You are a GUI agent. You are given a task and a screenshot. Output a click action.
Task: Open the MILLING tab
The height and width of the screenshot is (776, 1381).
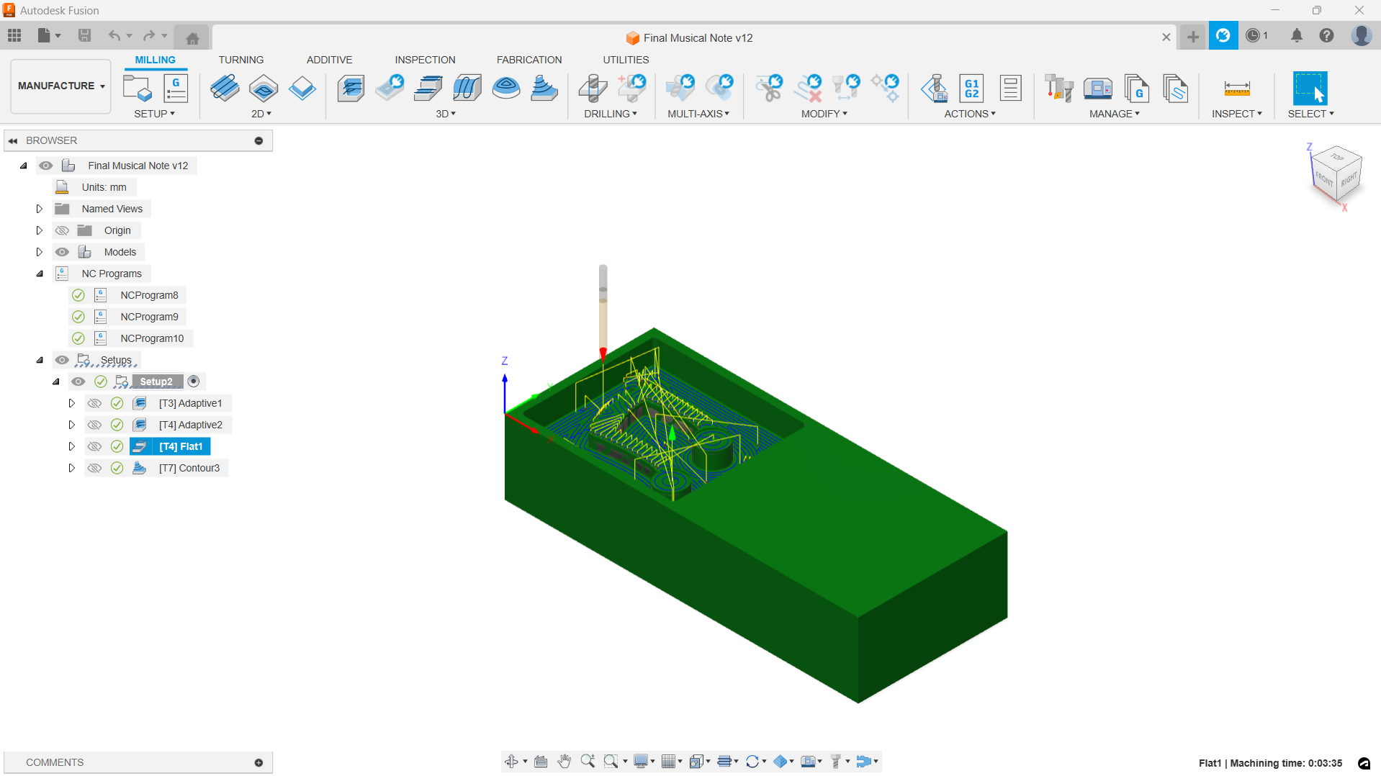155,60
